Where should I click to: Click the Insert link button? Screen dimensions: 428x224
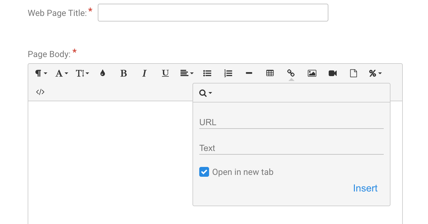(365, 188)
